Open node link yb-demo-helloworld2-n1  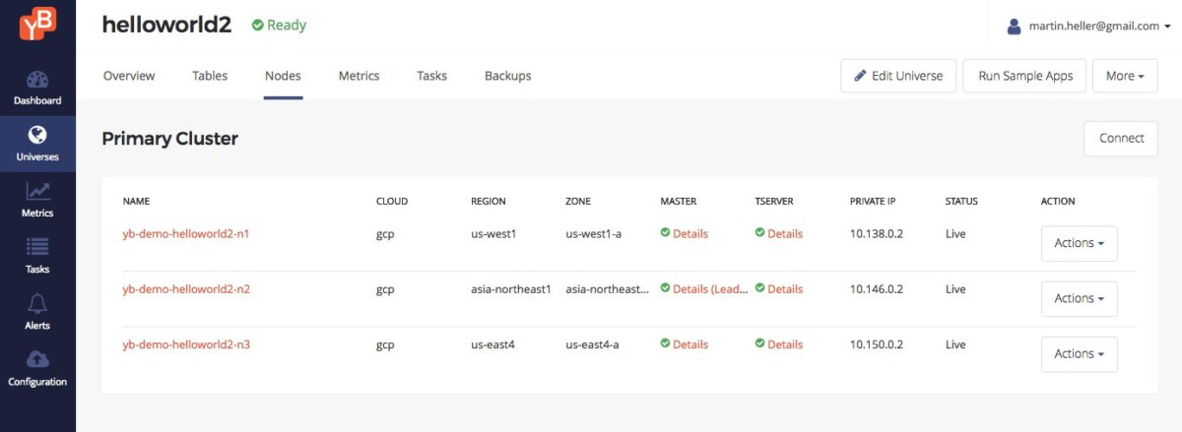coord(186,234)
